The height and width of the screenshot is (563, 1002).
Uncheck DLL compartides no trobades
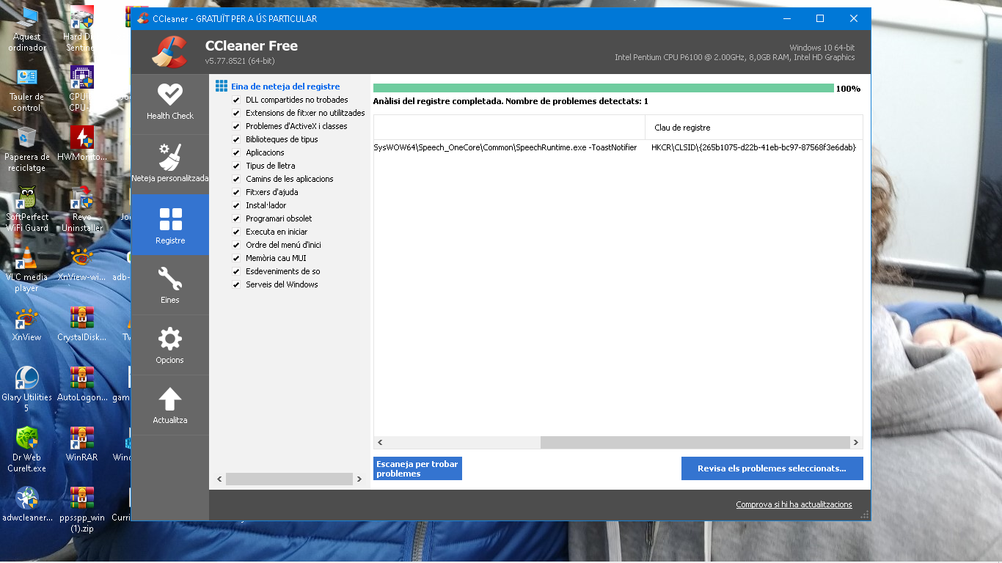236,100
